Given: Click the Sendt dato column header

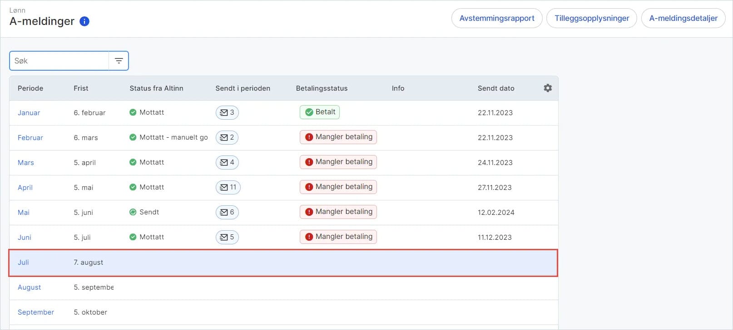Looking at the screenshot, I should coord(496,88).
